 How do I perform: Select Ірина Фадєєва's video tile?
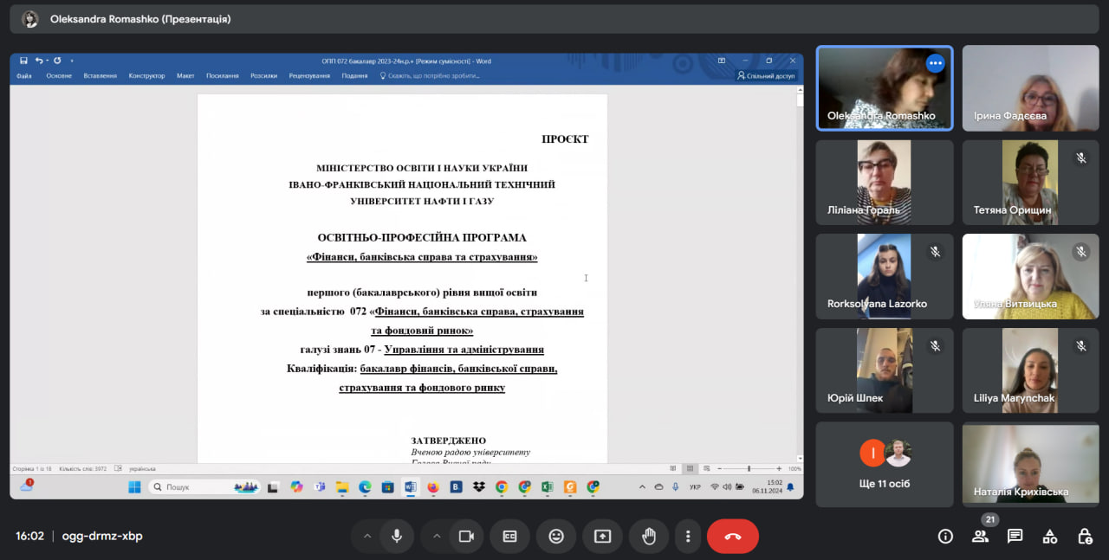(1030, 88)
